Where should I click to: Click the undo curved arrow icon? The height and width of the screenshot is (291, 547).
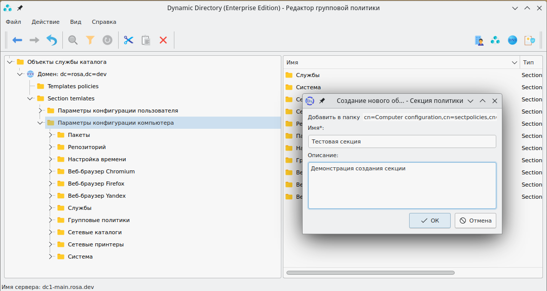[x=52, y=40]
